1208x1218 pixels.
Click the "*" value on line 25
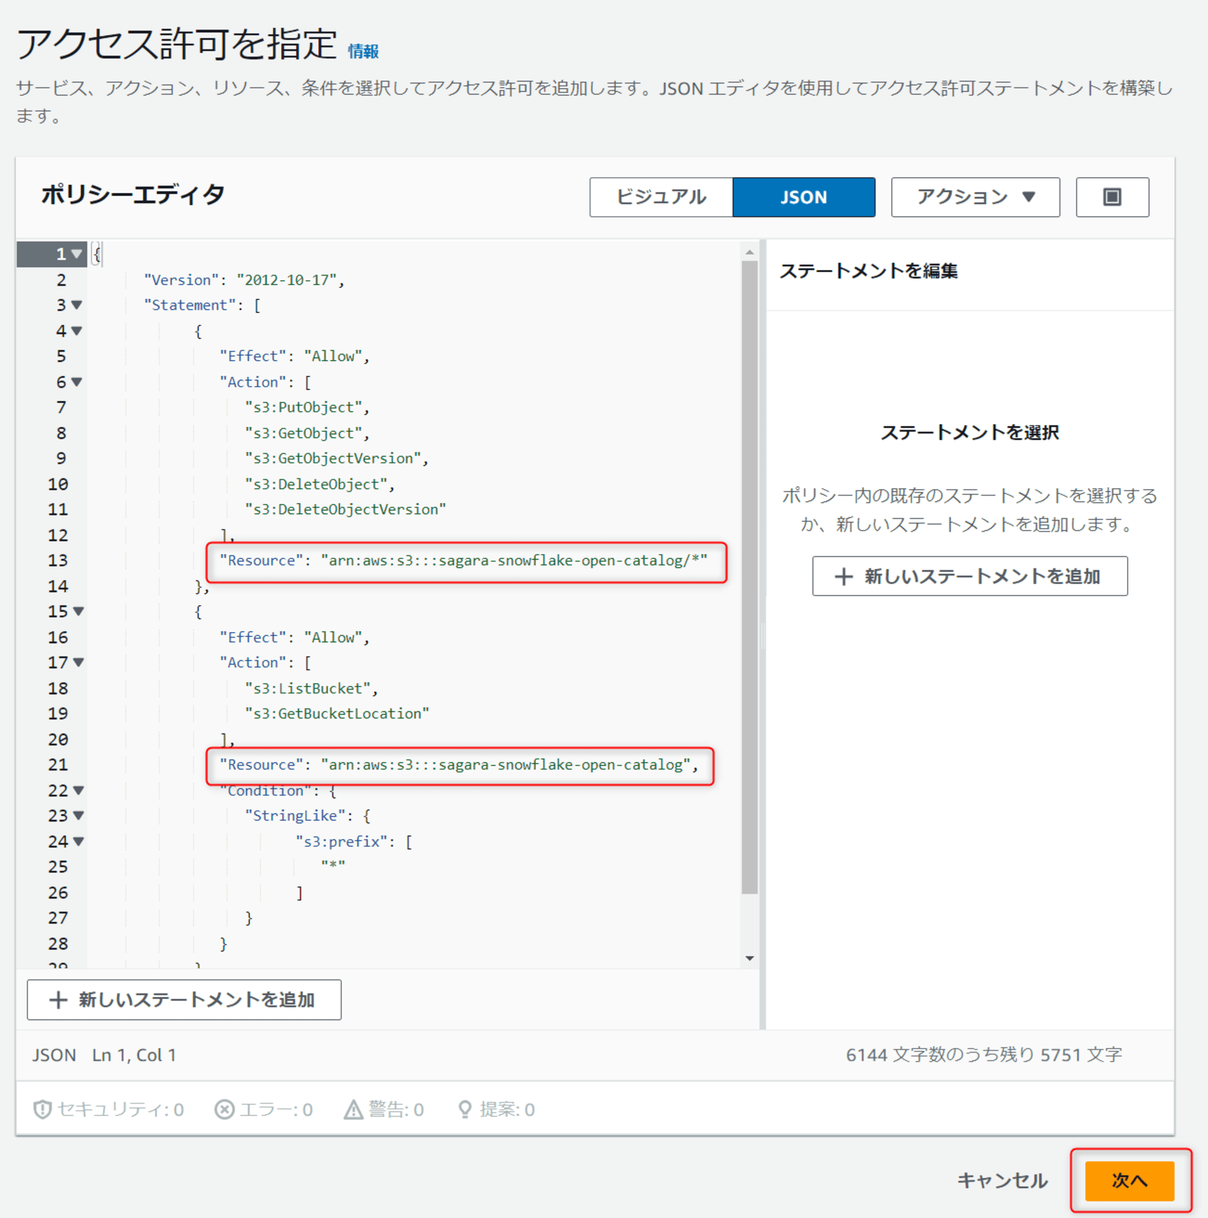333,865
